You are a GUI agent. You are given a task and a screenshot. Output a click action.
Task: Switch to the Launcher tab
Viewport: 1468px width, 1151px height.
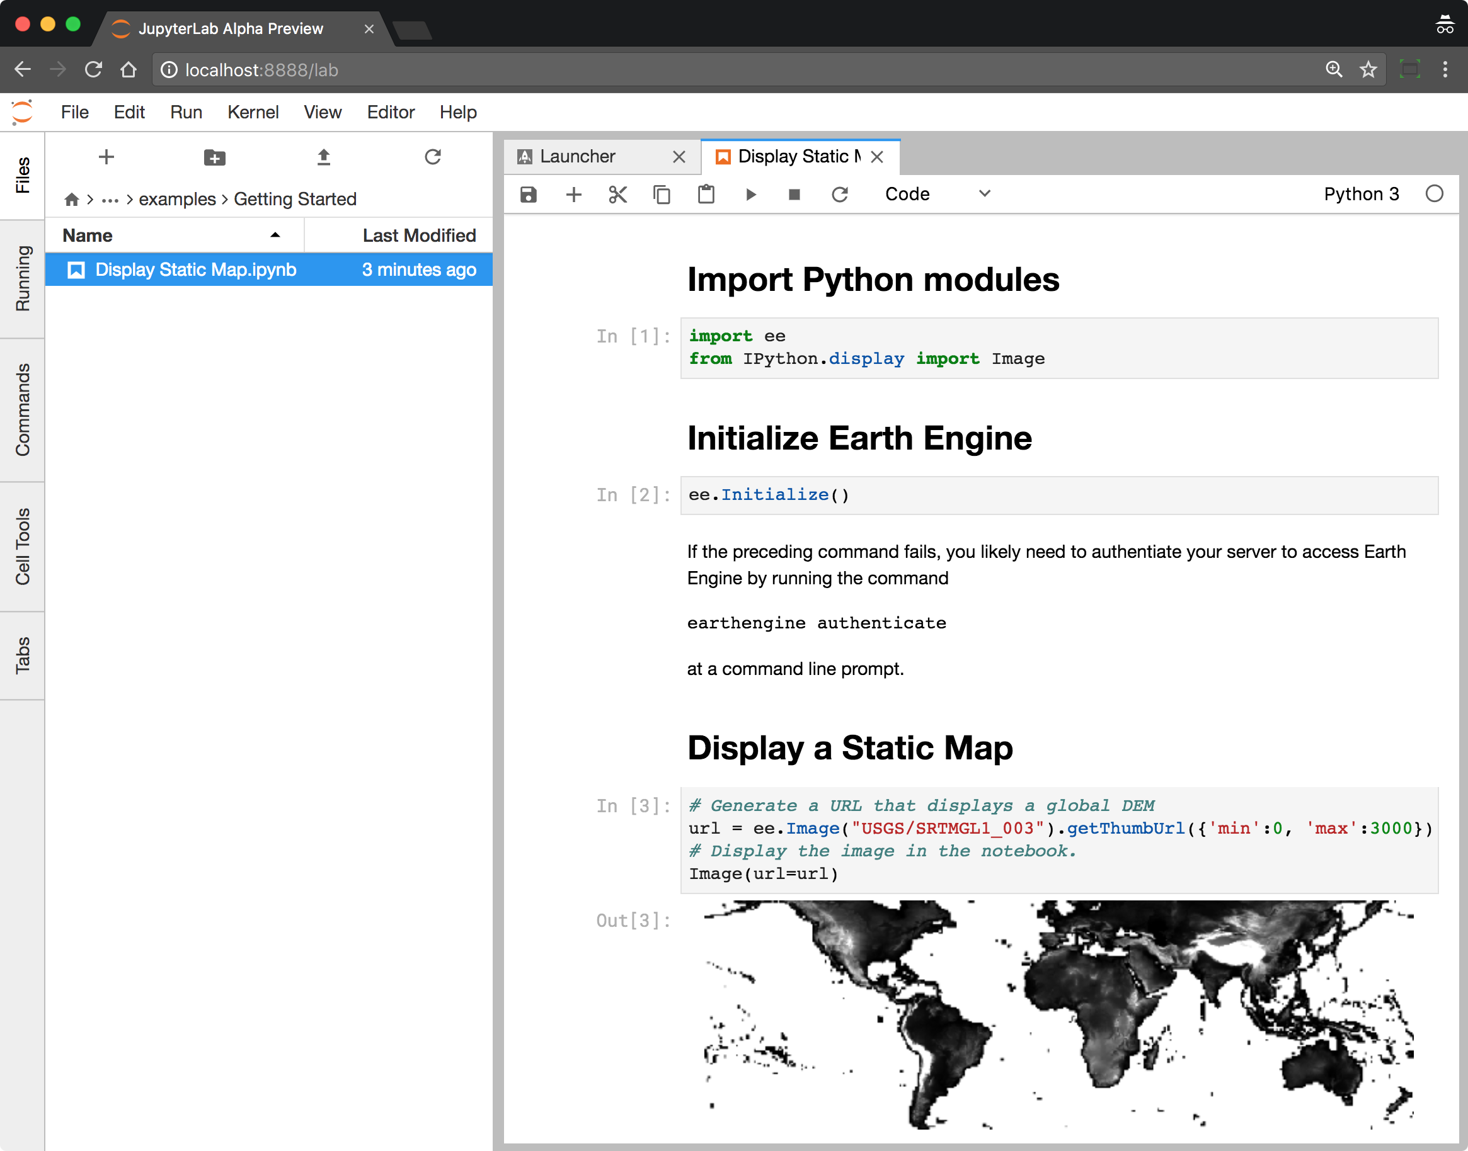575,155
